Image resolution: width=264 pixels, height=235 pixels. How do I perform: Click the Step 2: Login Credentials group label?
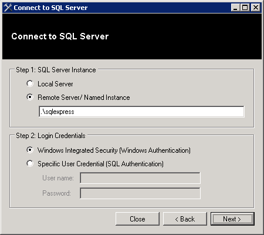point(50,136)
